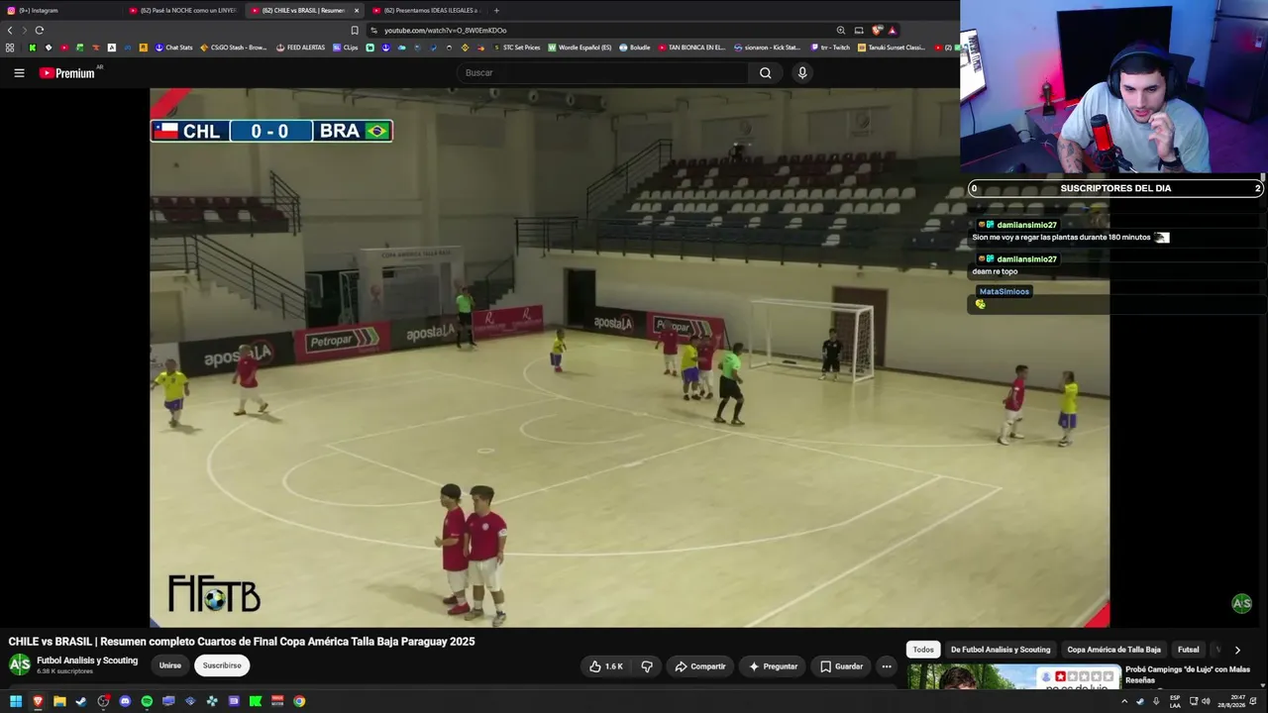Bookmark this page with bookmark icon
The height and width of the screenshot is (713, 1268).
pos(355,30)
